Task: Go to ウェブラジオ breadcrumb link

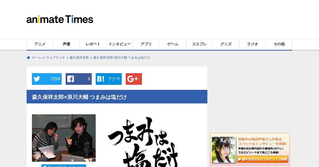Action: click(56, 58)
